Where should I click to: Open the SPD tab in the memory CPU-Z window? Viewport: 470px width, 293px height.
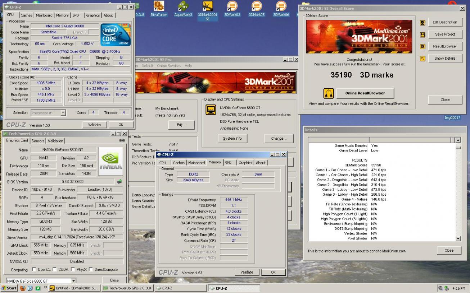click(x=228, y=163)
